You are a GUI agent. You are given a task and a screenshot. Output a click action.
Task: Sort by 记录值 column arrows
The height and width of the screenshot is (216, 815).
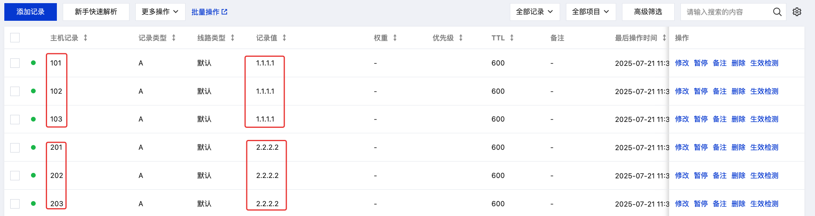pos(284,38)
